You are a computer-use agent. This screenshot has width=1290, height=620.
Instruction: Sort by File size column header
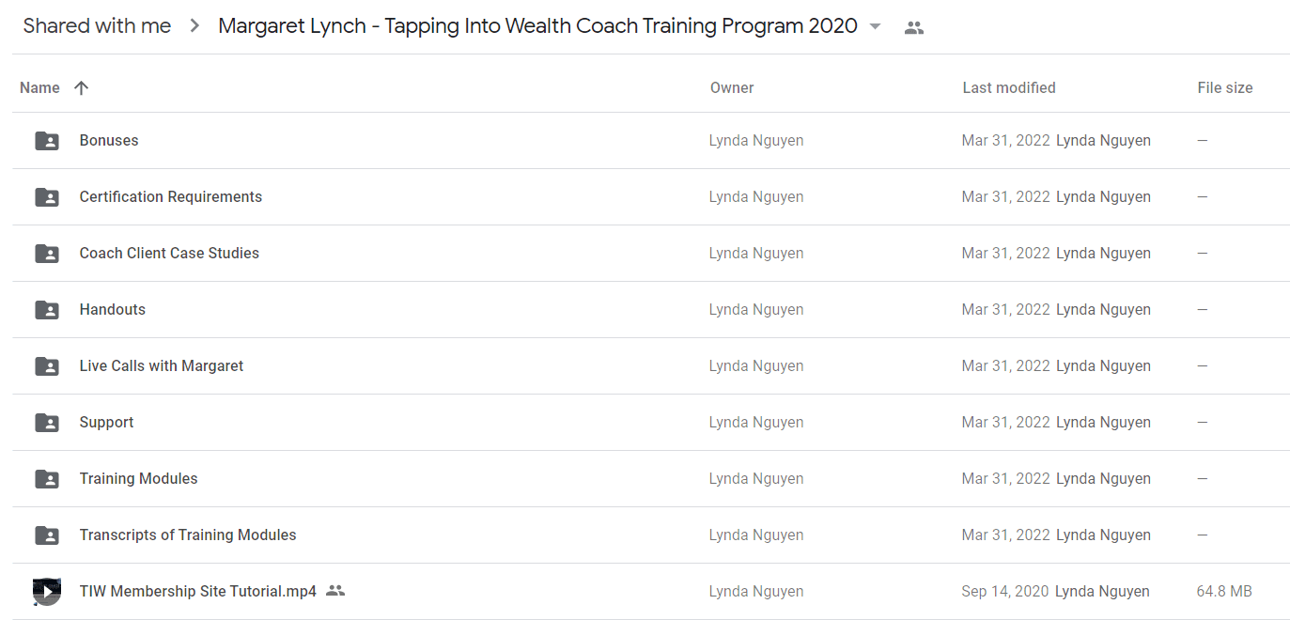pyautogui.click(x=1225, y=87)
